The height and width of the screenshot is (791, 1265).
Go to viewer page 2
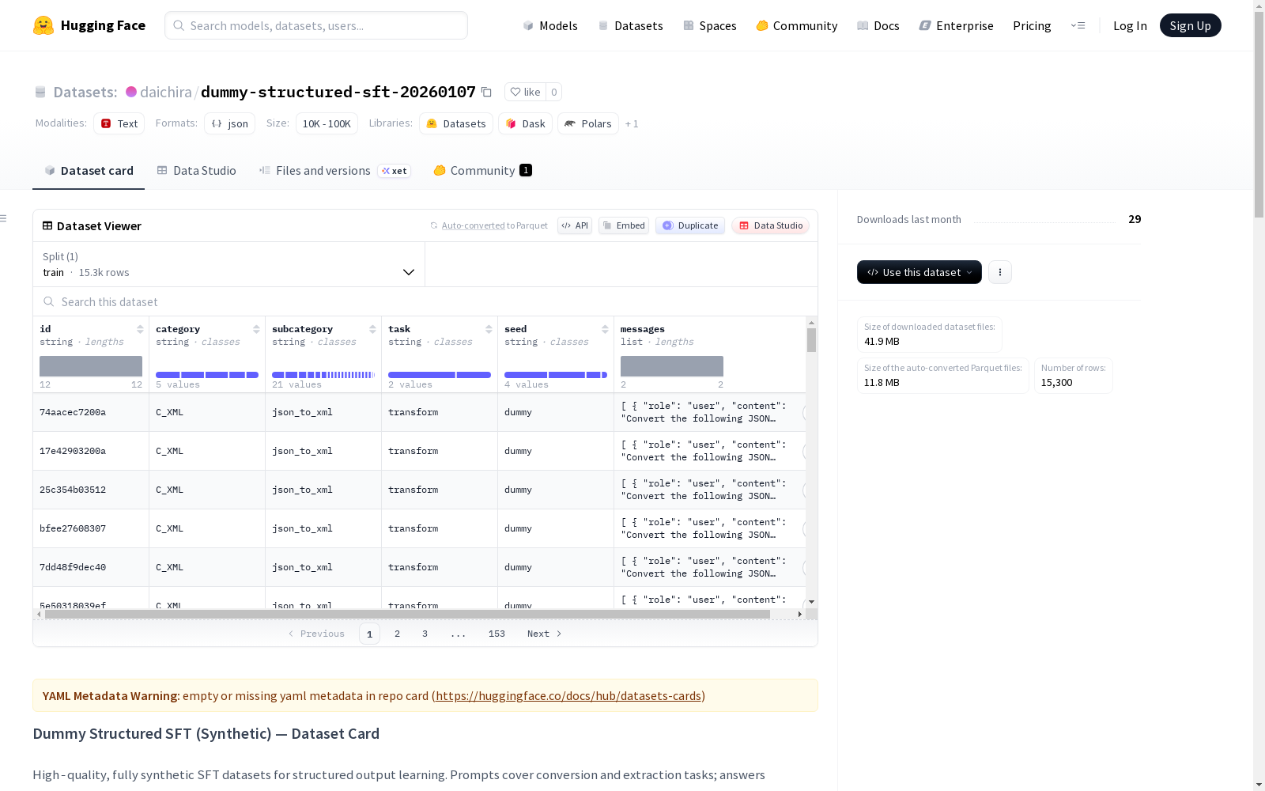pos(397,634)
